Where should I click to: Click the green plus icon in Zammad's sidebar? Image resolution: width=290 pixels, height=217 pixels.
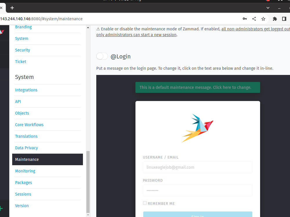click(x=2, y=208)
